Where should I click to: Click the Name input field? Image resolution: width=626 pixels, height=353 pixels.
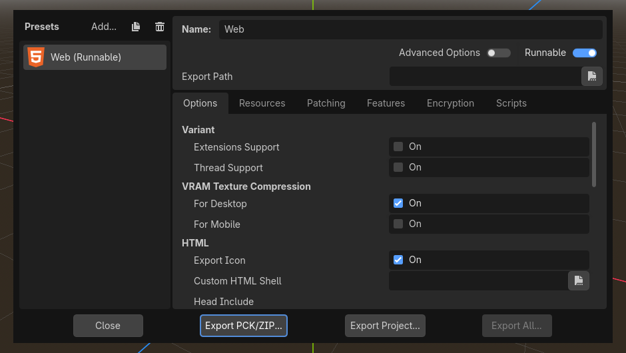pyautogui.click(x=410, y=29)
